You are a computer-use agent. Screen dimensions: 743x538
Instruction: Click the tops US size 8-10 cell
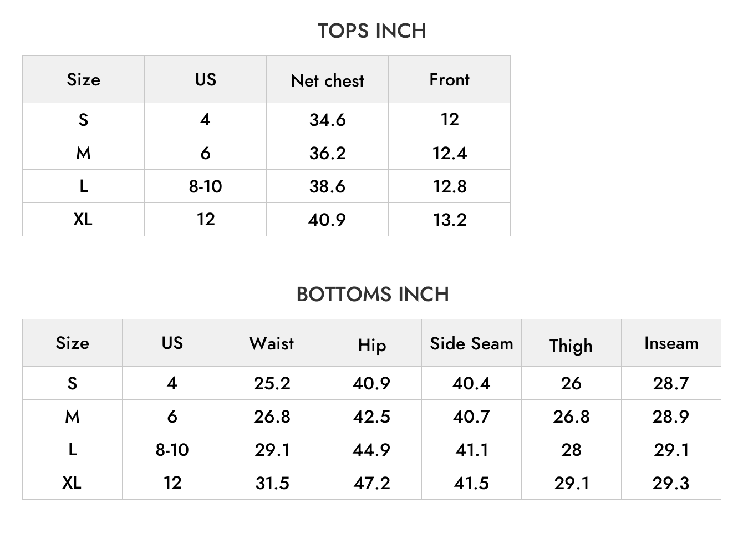click(x=205, y=186)
